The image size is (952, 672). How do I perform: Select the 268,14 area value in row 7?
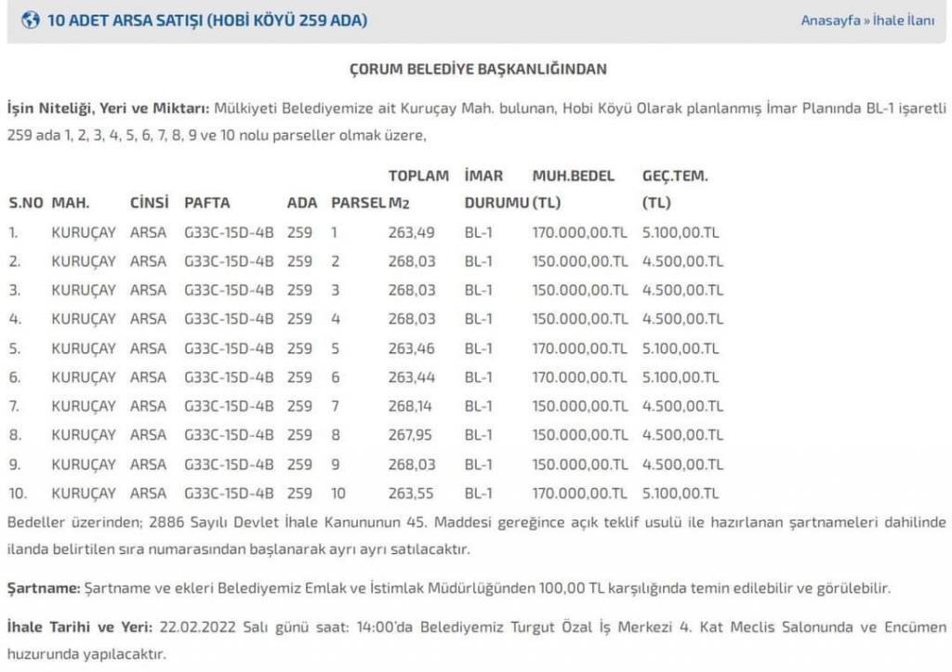click(x=412, y=406)
